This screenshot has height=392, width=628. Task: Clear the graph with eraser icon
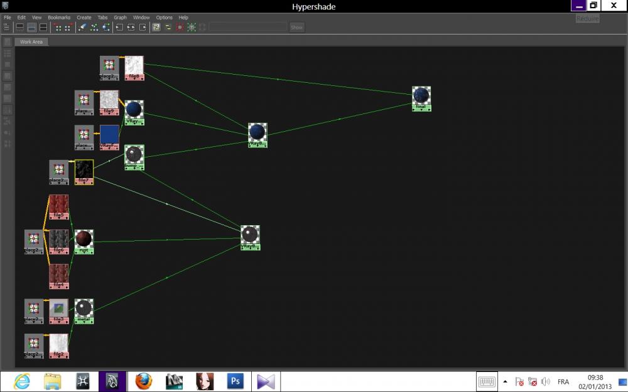click(82, 27)
